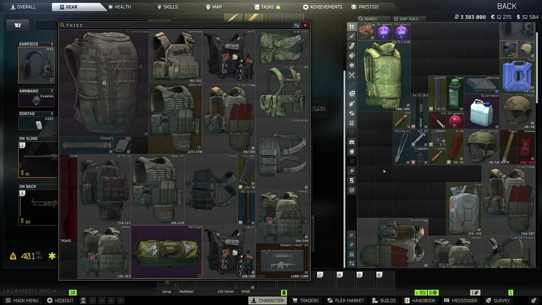Select the Partisan bag
Image resolution: width=542 pixels, height=305 pixels.
coord(167,252)
